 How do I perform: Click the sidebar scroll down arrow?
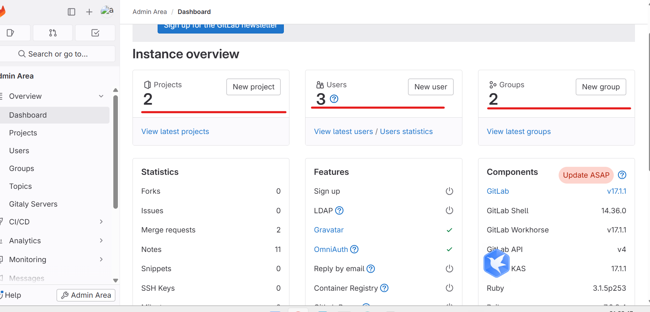115,281
